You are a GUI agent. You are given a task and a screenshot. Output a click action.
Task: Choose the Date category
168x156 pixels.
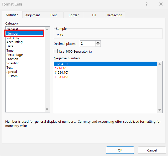pyautogui.click(x=25, y=46)
